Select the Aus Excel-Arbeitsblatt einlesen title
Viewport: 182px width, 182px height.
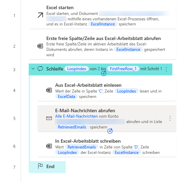[x=88, y=85]
